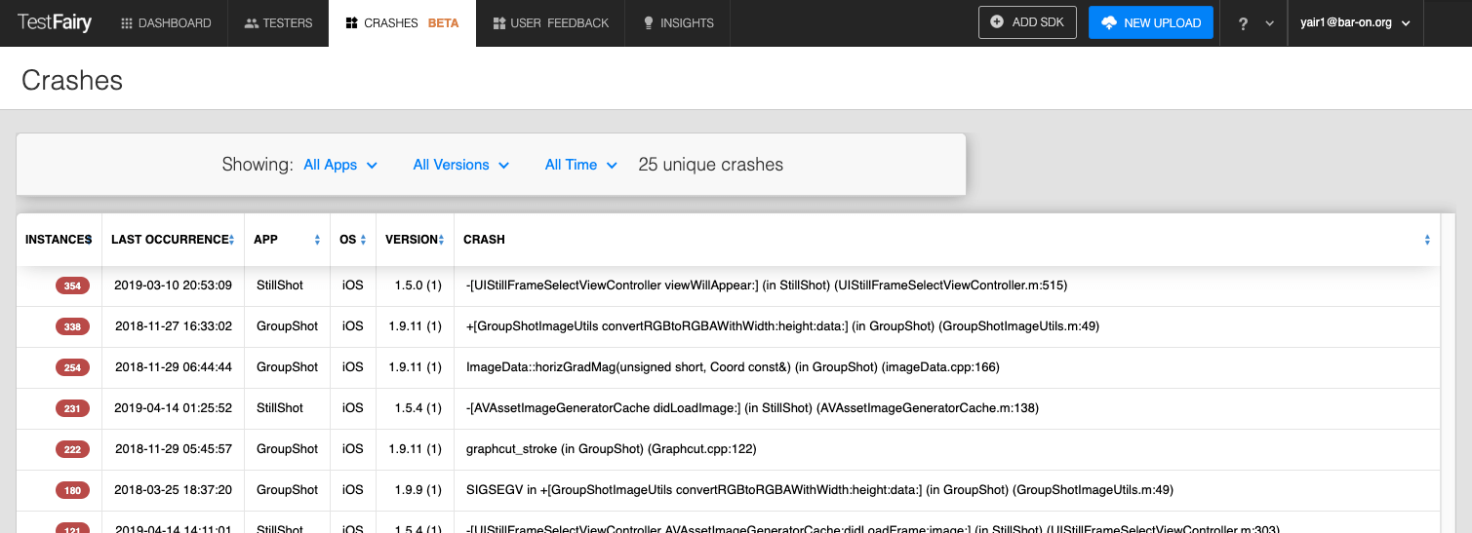Switch to the Insights tab
Screen dimensions: 1472x533
tap(678, 23)
